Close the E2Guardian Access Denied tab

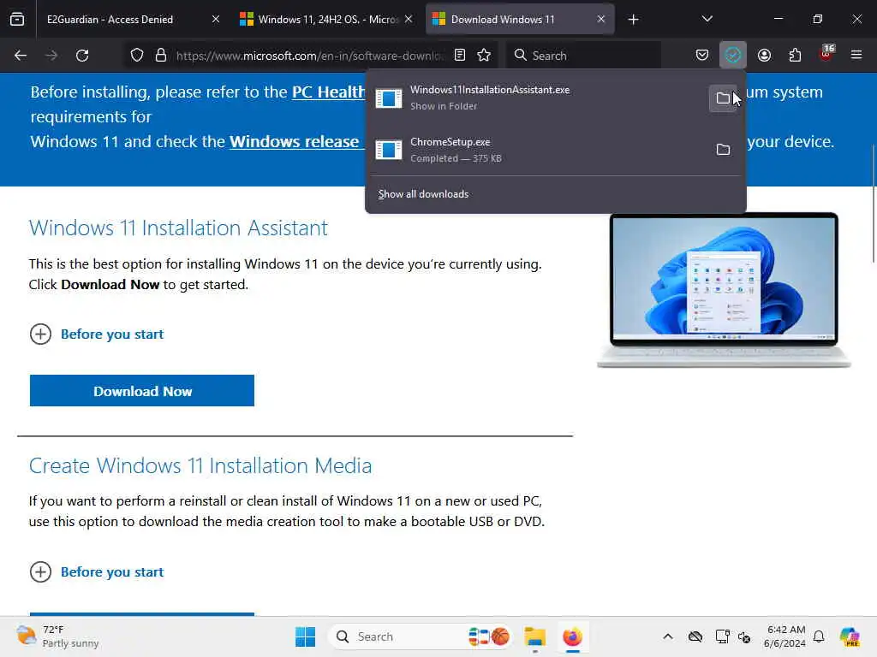click(216, 19)
